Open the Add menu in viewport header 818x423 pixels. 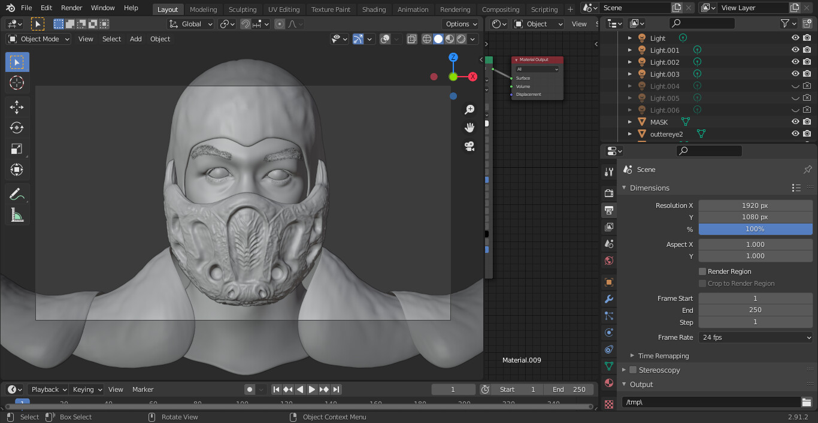tap(136, 39)
